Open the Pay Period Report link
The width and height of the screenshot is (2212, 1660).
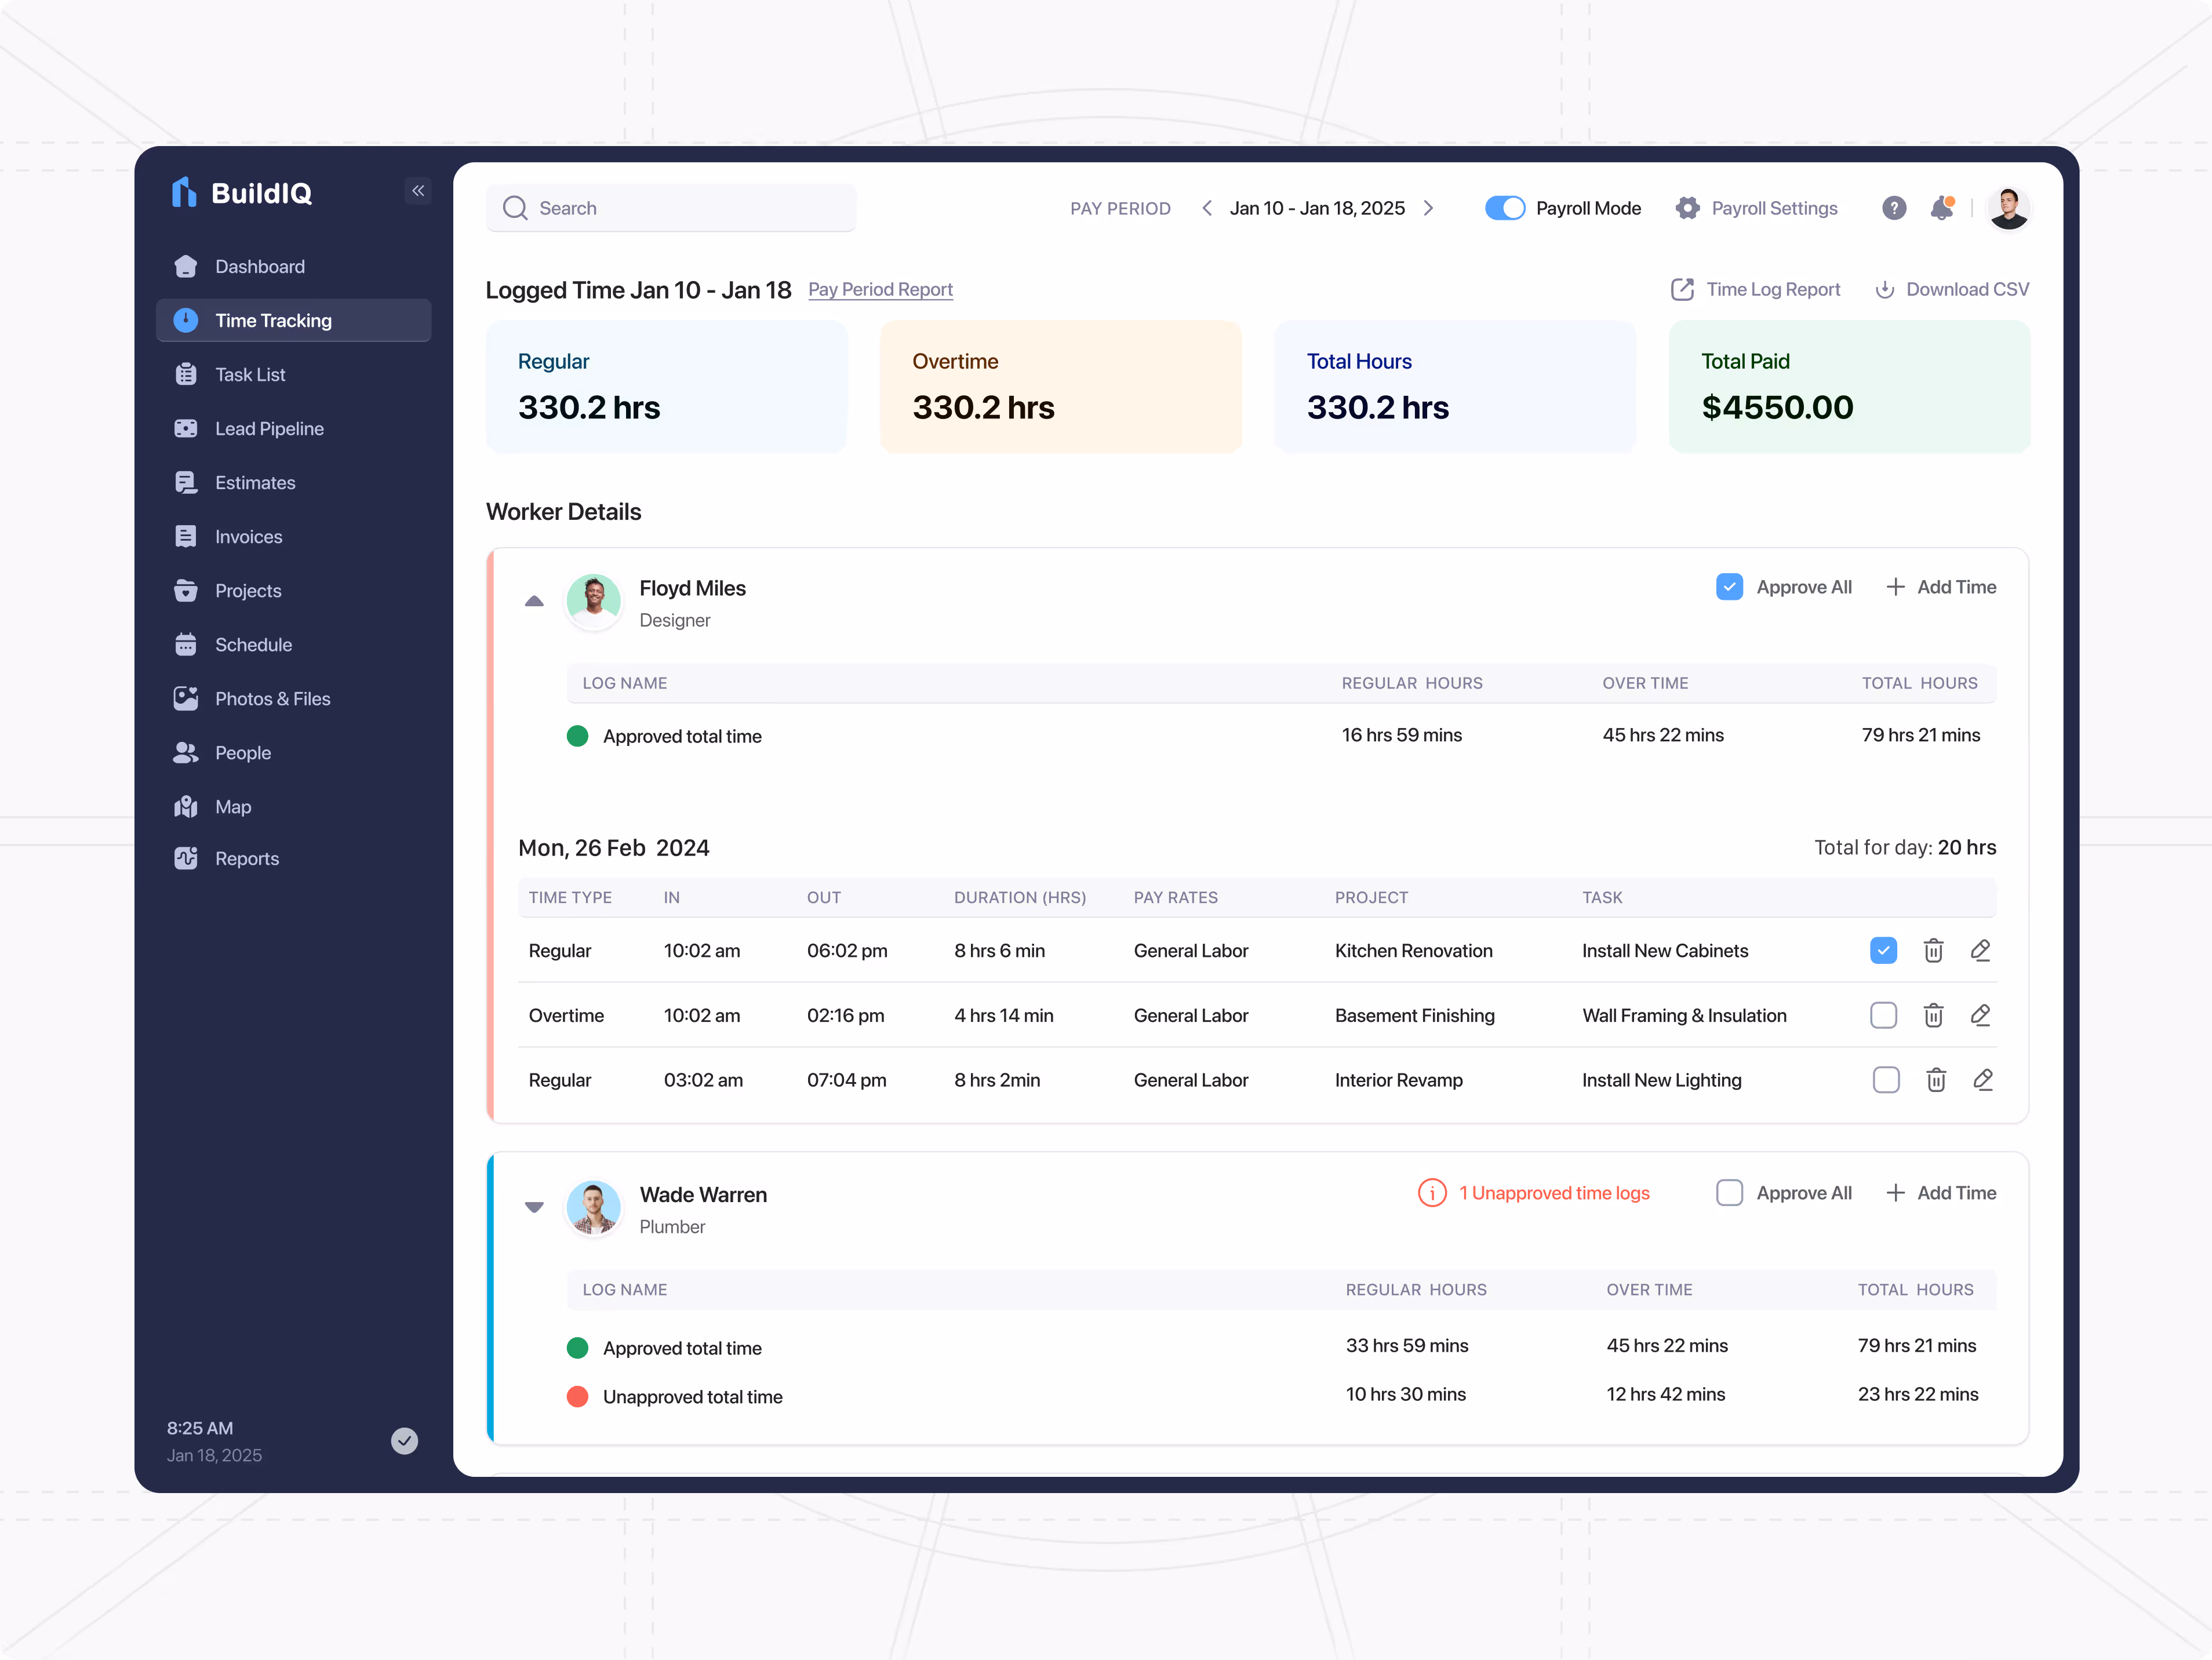pos(880,289)
